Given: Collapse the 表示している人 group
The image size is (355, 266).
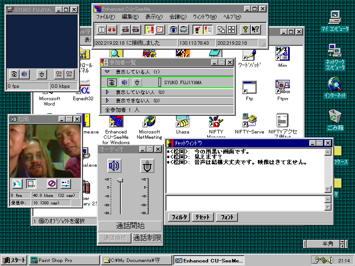Looking at the screenshot, I should [x=107, y=72].
